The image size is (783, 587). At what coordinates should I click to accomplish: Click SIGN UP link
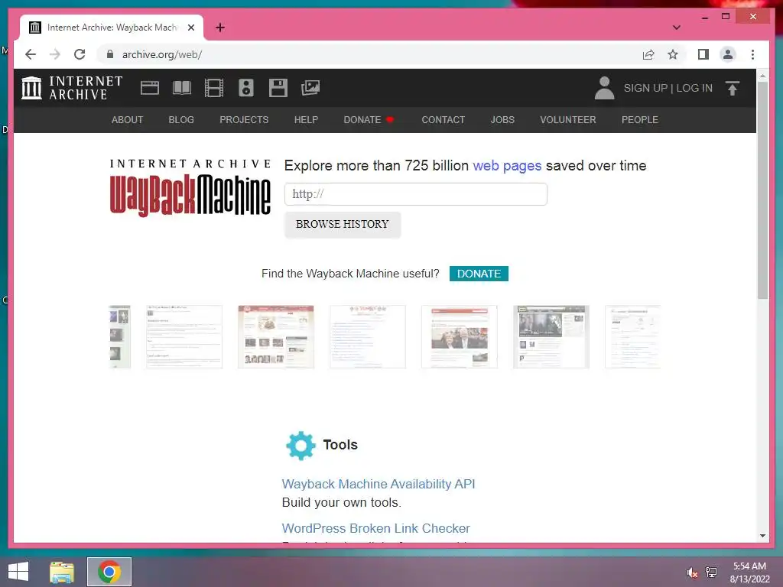coord(645,88)
